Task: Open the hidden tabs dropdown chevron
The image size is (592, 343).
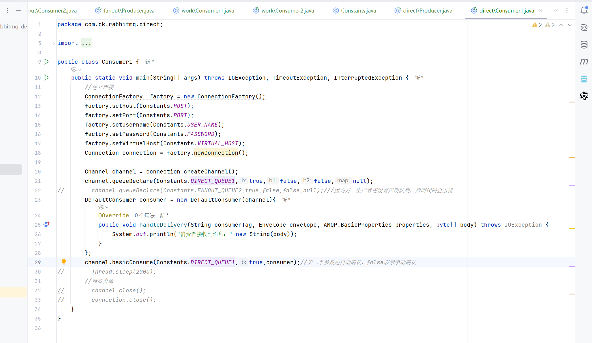Action: pyautogui.click(x=556, y=11)
